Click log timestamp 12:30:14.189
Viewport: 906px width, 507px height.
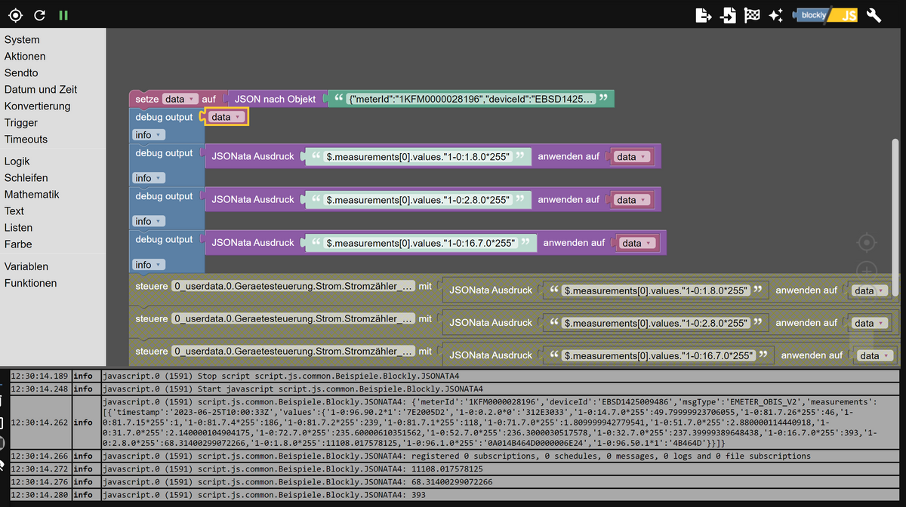click(39, 376)
